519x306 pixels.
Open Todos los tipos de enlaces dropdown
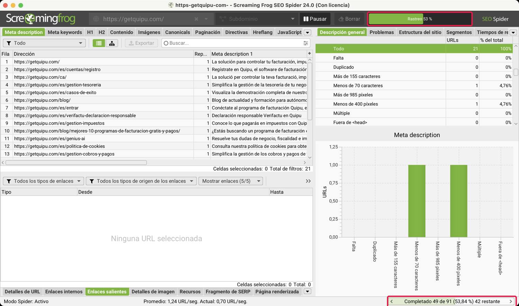pos(43,181)
